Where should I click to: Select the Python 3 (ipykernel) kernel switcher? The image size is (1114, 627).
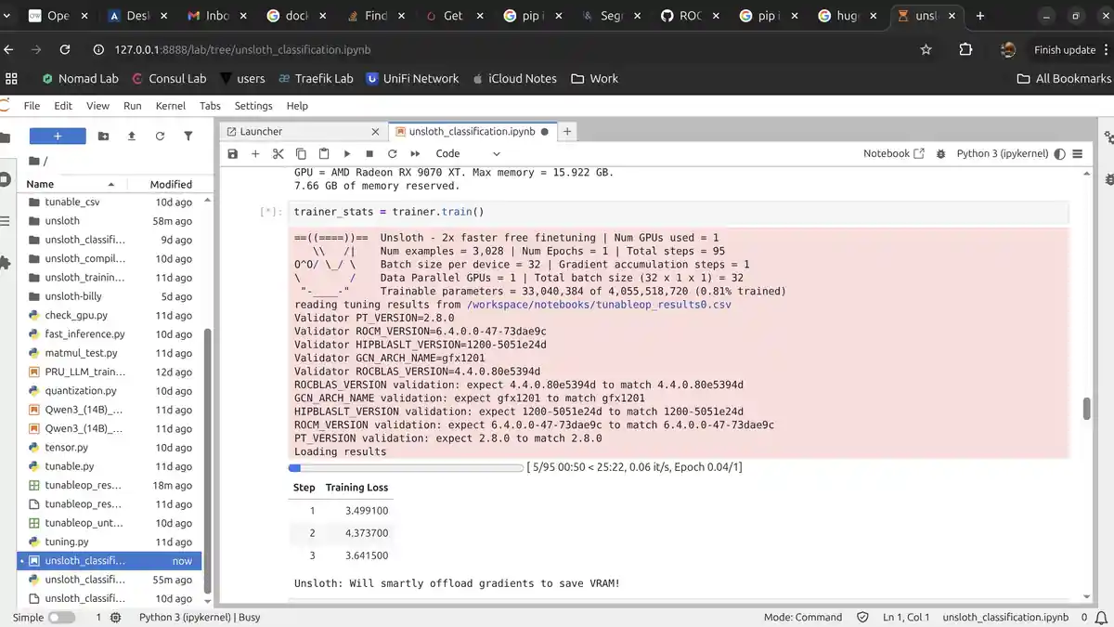tap(1002, 153)
